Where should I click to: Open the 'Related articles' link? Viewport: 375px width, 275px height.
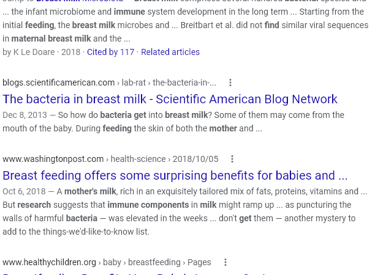pos(170,52)
